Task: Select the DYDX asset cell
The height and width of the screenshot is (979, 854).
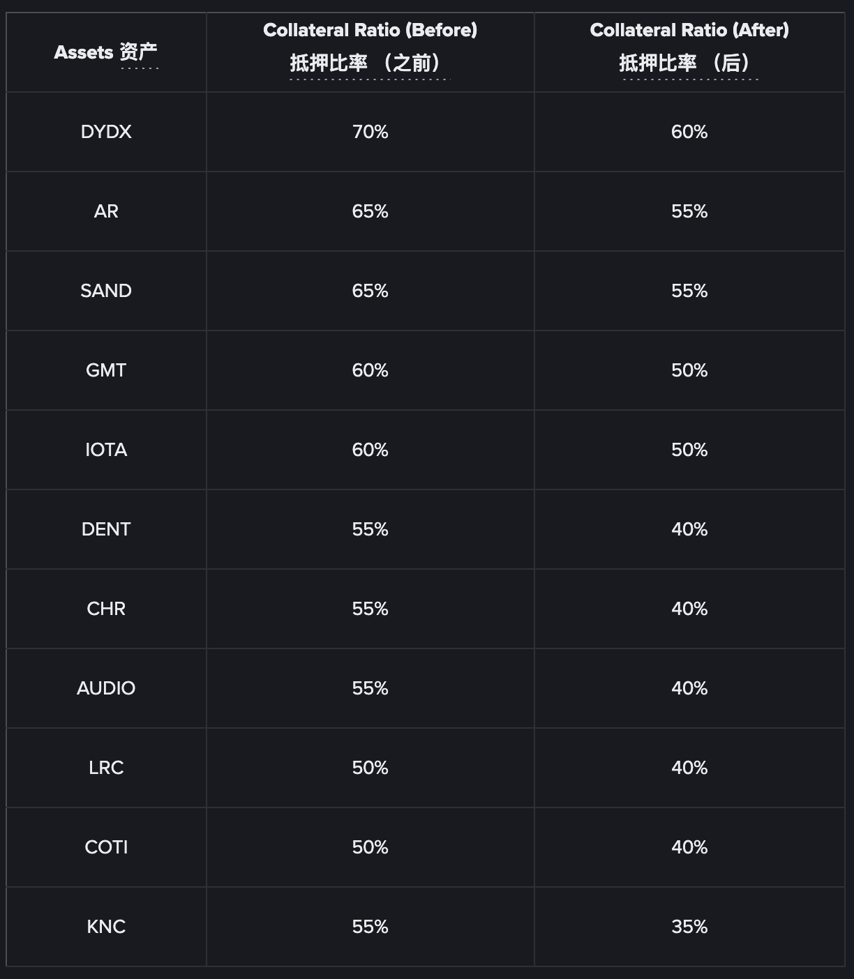Action: tap(106, 132)
